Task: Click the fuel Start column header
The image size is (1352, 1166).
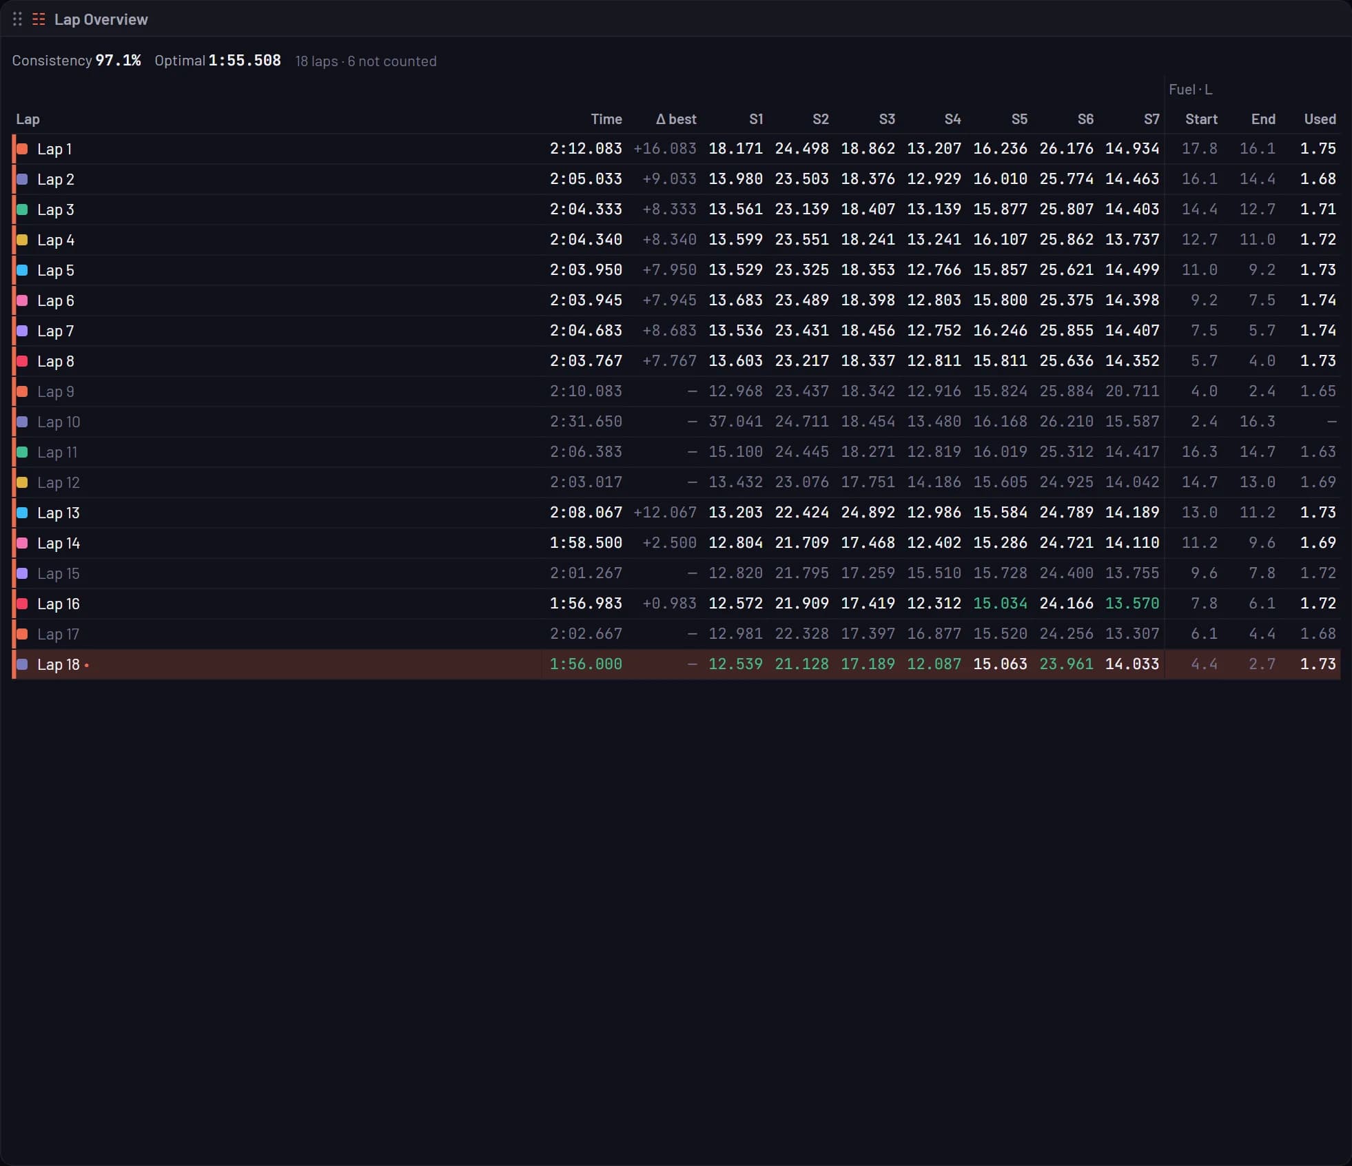Action: pos(1201,119)
